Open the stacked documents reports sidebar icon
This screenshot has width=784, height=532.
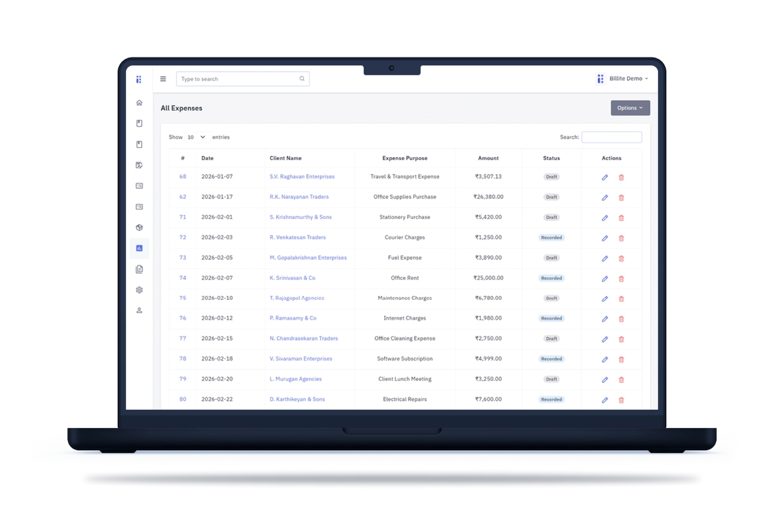coord(139,269)
